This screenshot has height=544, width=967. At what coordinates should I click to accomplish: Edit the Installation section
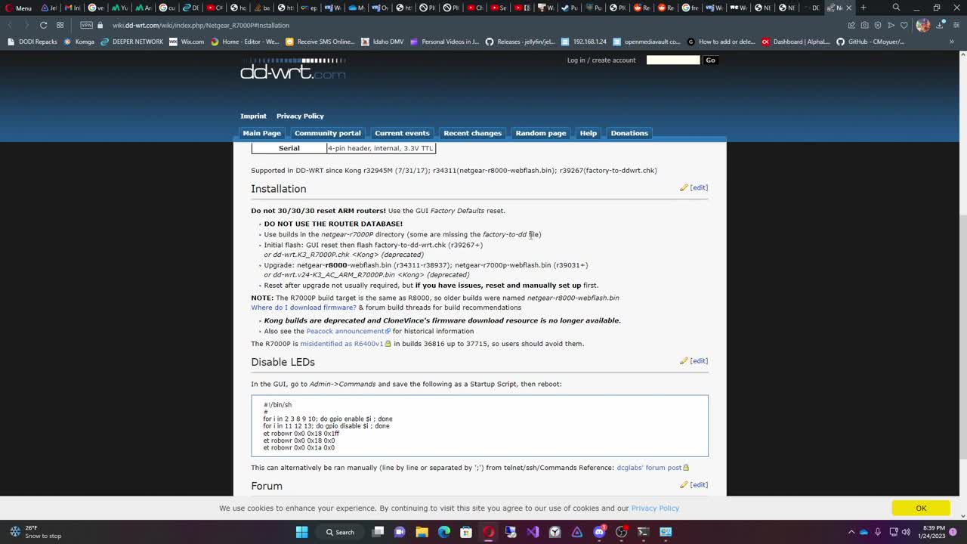699,187
